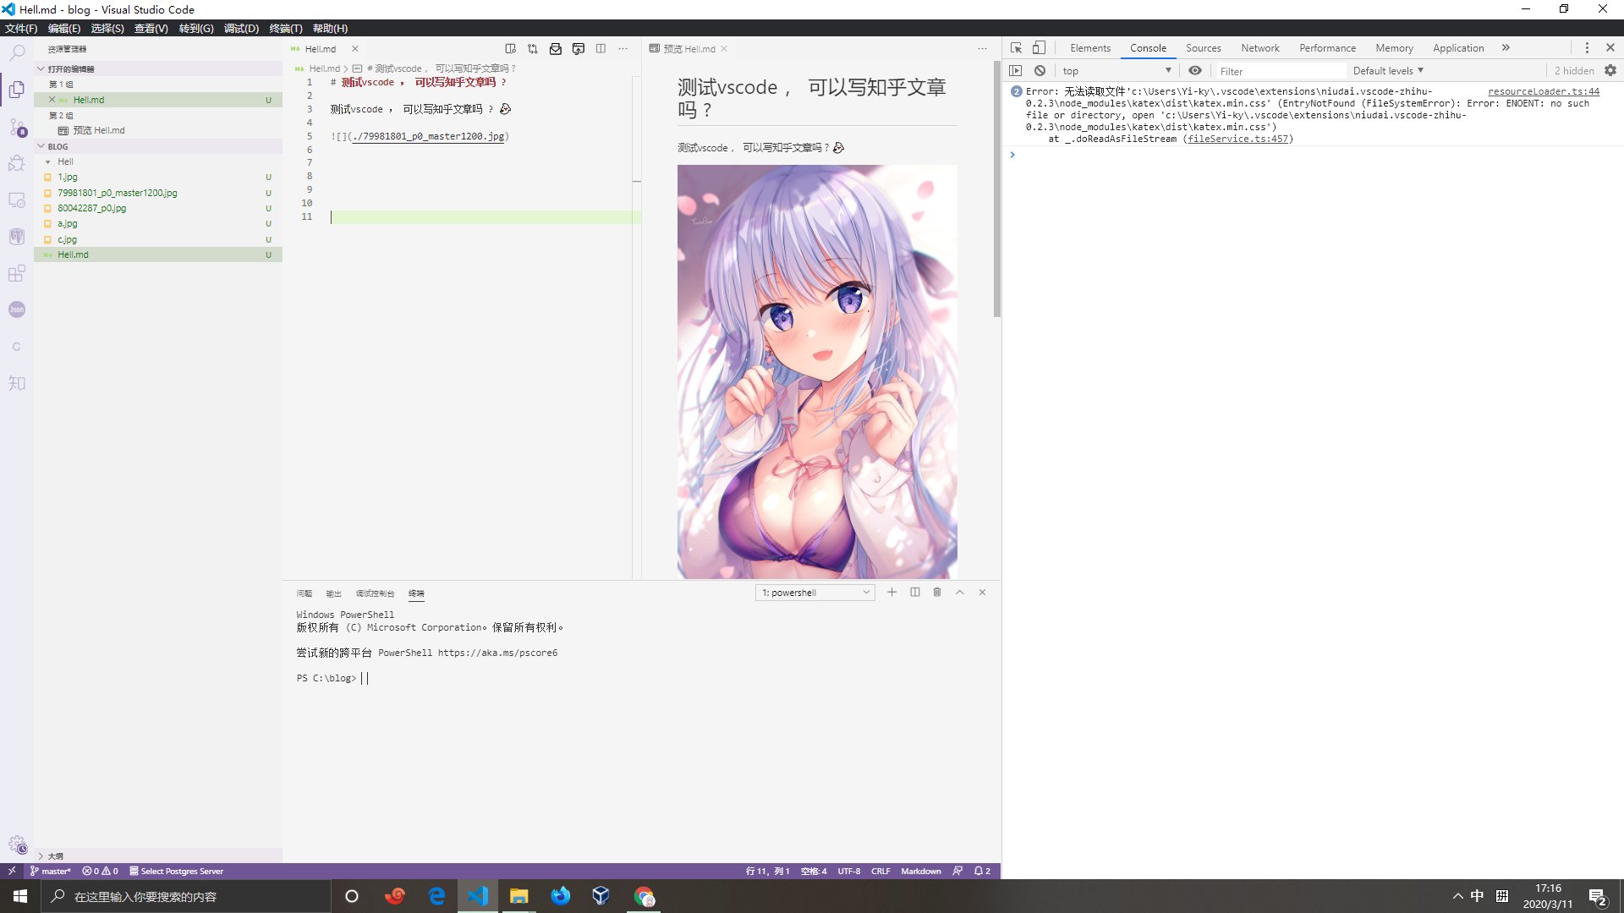The width and height of the screenshot is (1624, 913).
Task: Click the split editor icon in the tab bar
Action: (x=601, y=48)
